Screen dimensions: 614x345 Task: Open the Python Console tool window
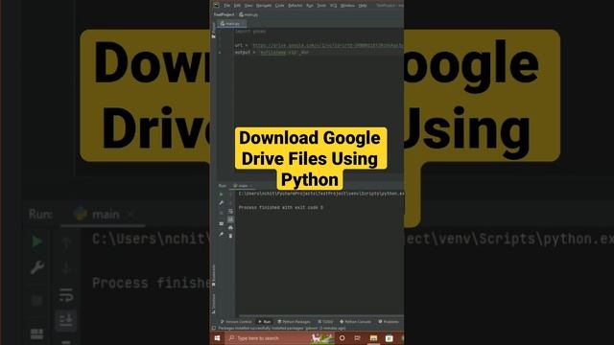pyautogui.click(x=355, y=322)
